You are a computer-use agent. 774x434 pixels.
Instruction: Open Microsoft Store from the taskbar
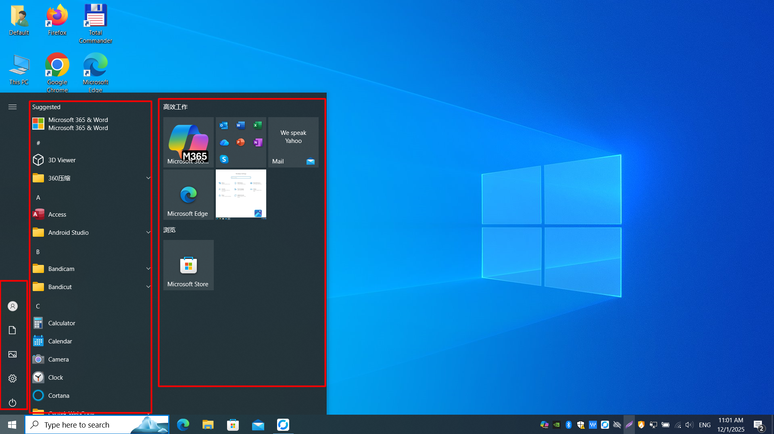pos(233,424)
